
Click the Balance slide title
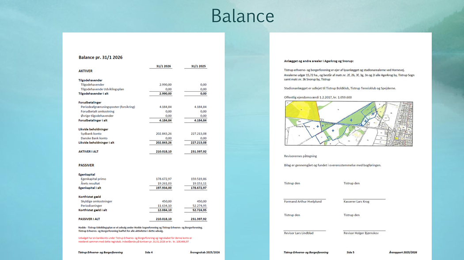pyautogui.click(x=242, y=16)
